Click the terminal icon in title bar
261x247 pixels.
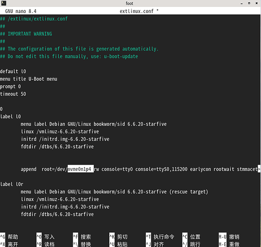click(3, 3)
